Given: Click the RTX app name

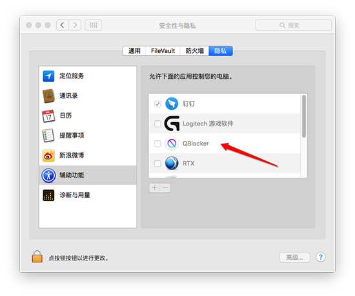Looking at the screenshot, I should [x=188, y=164].
